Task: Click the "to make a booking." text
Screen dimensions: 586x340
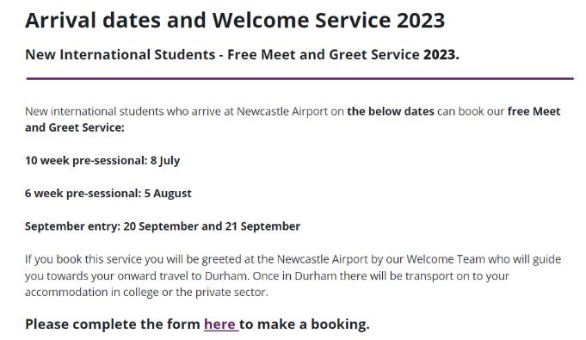Action: [x=305, y=324]
